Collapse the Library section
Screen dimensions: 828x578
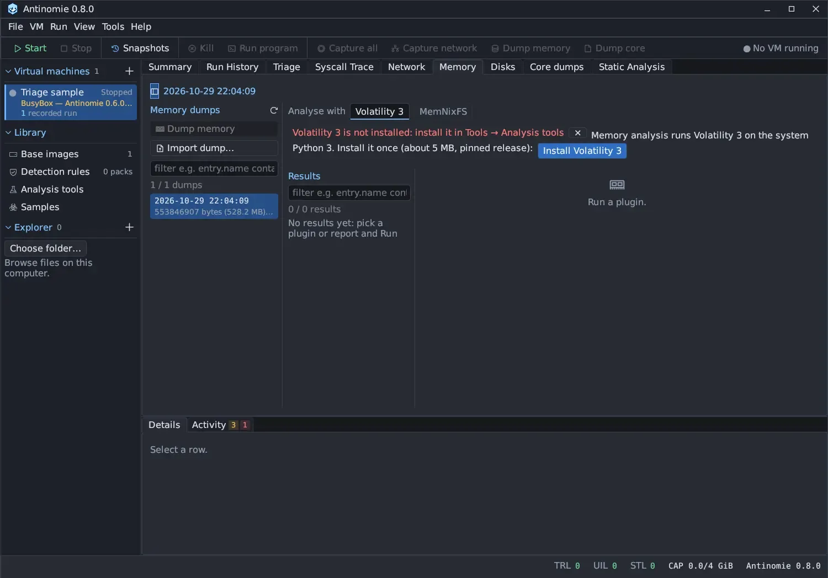pos(8,132)
